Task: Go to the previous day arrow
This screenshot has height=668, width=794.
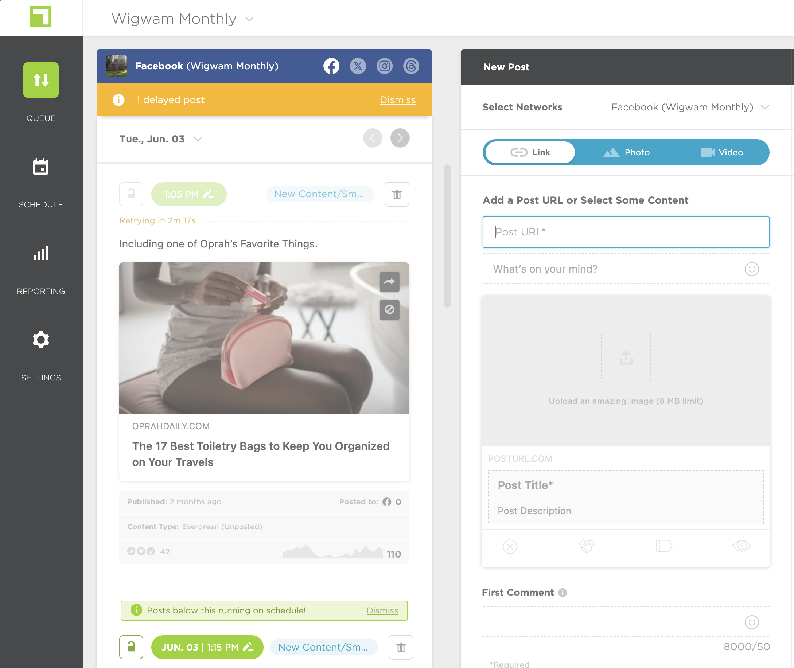Action: coord(373,138)
